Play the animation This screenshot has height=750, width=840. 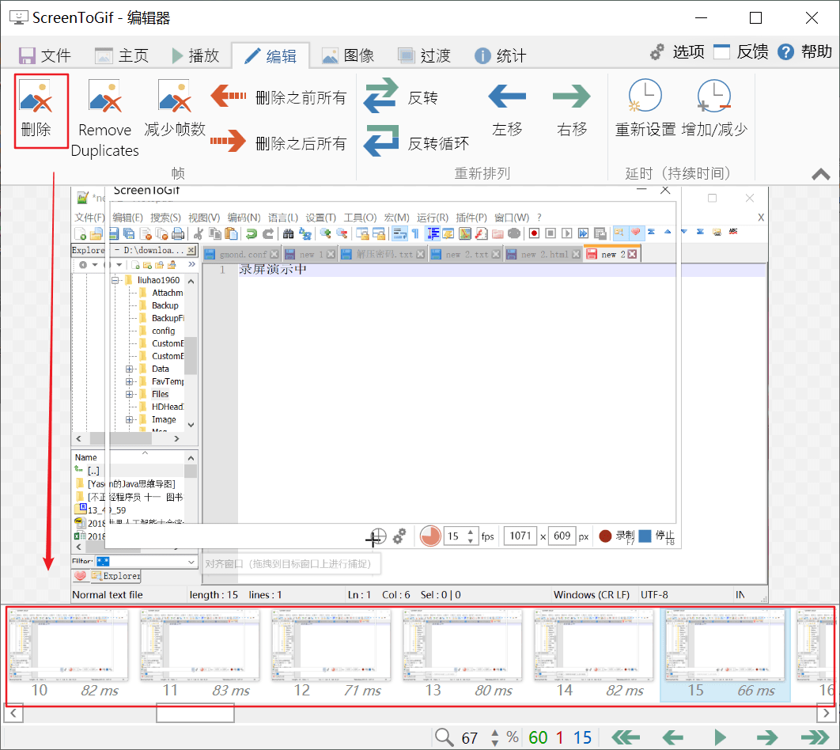(720, 737)
